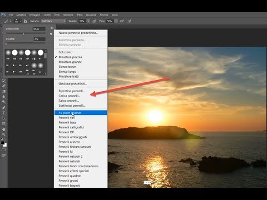Load the highlighted 45-plant-brushes set
Viewport: 267px width, 200px height.
tap(81, 113)
